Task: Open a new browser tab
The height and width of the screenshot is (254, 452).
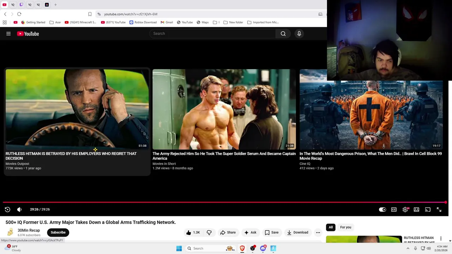Action: [55, 5]
